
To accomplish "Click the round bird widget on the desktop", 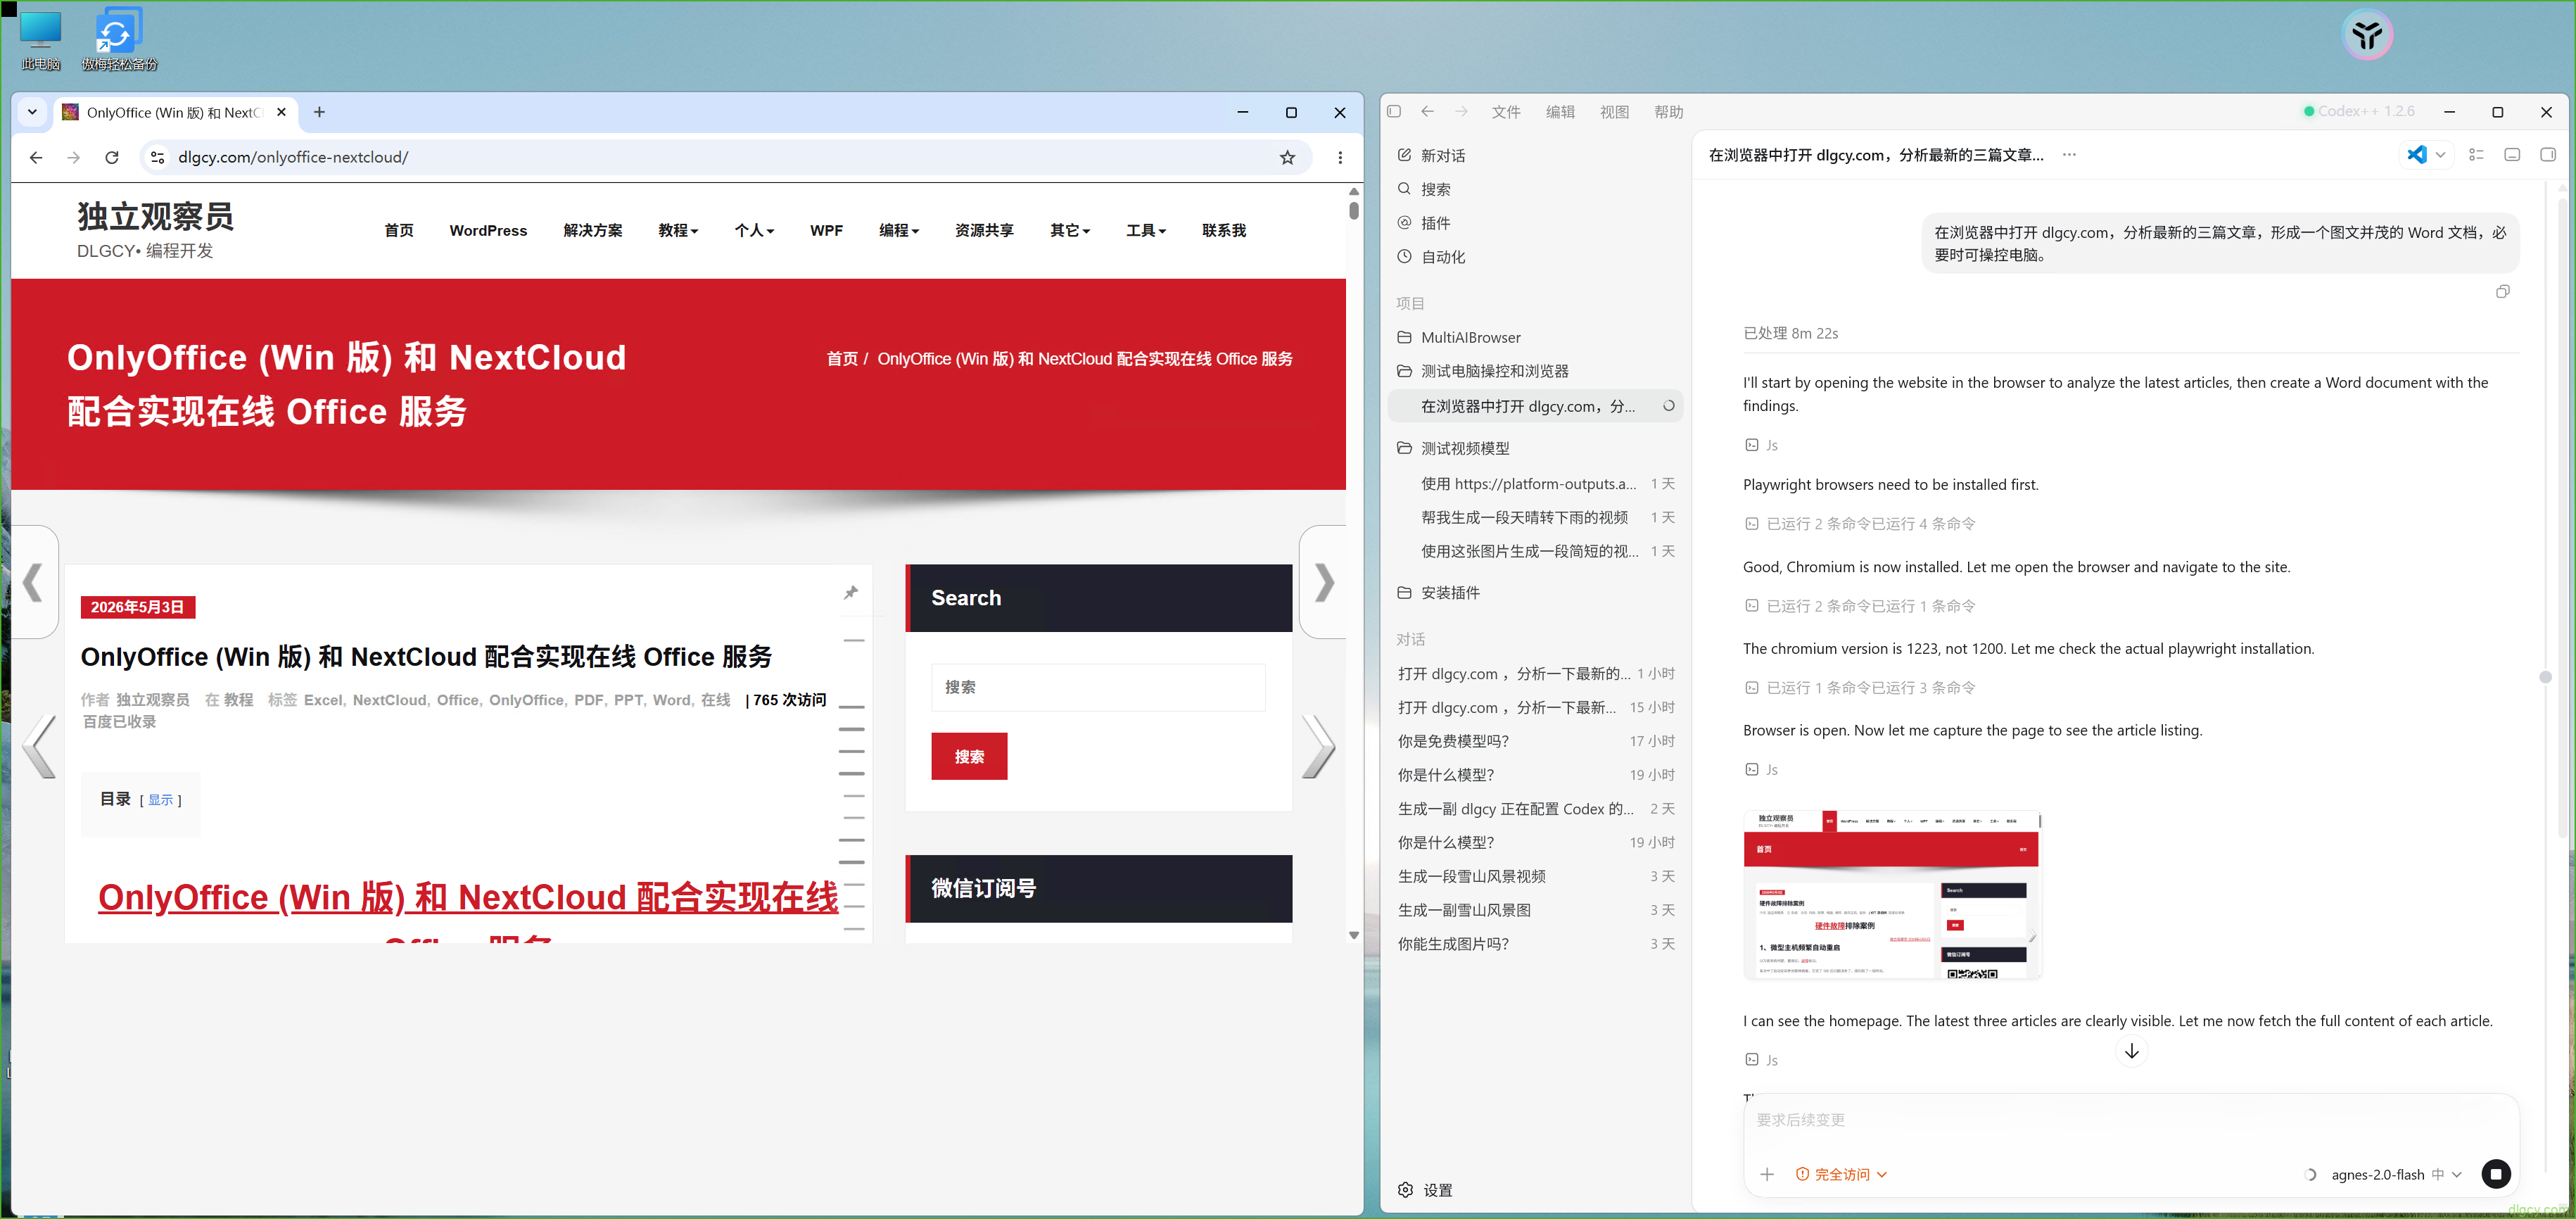I will click(x=2367, y=35).
